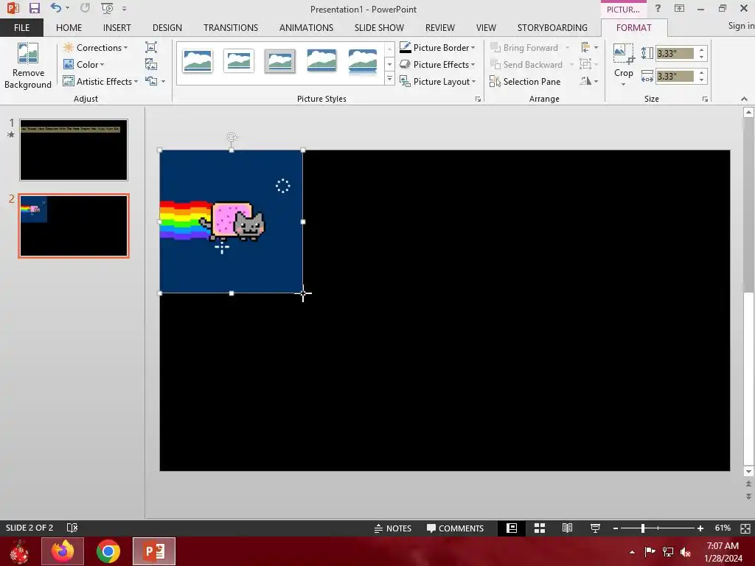
Task: Switch to the REVIEW tab
Action: 439,27
